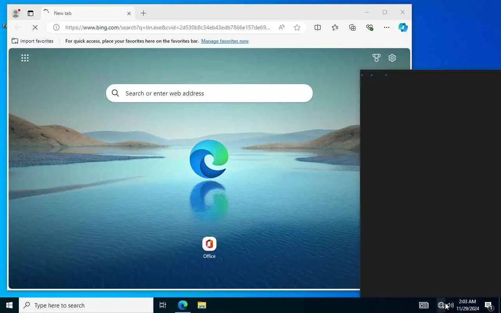Click the magnifier icon in search box
This screenshot has width=501, height=313.
[x=115, y=93]
